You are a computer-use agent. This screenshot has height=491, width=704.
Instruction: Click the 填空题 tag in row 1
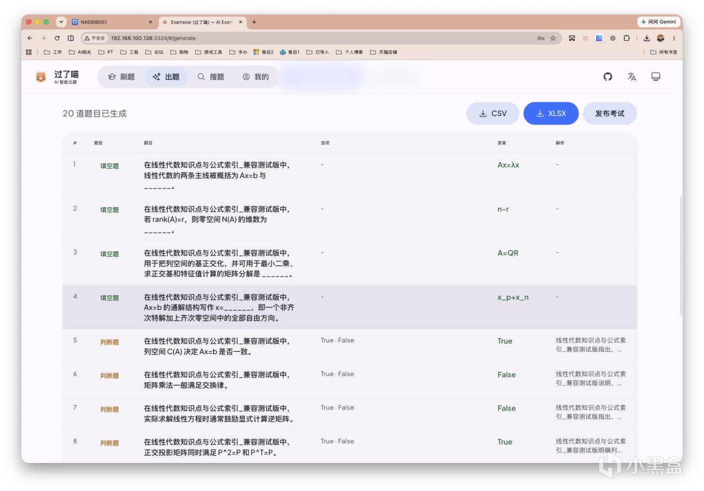[x=109, y=166]
